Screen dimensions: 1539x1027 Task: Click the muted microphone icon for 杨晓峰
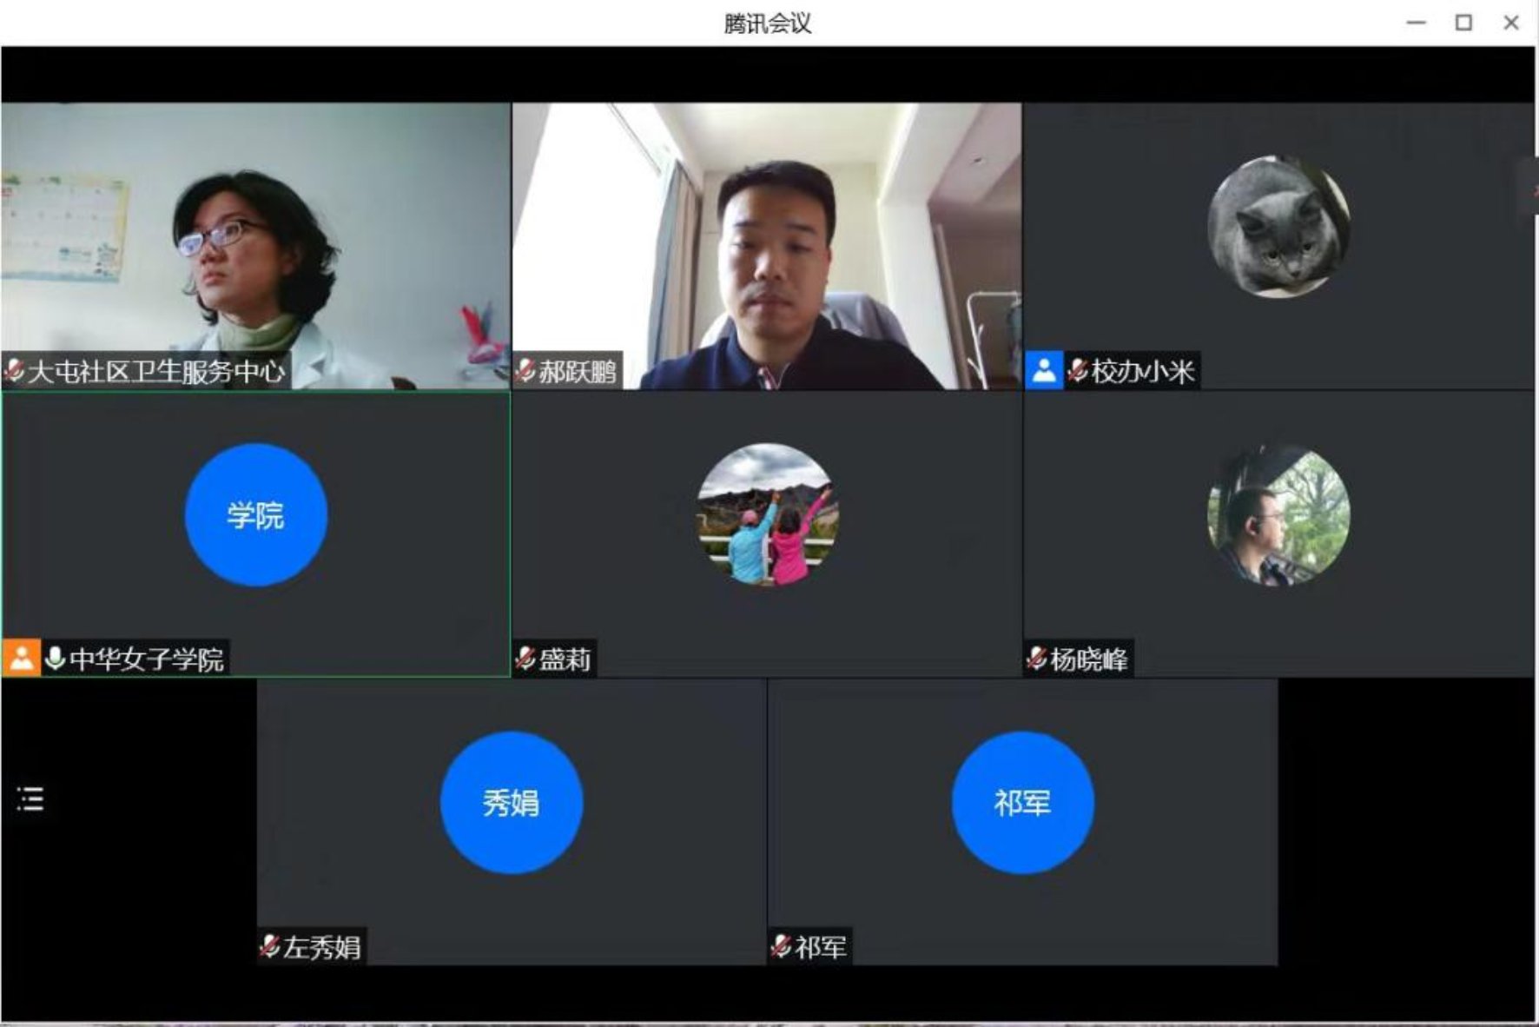1036,659
